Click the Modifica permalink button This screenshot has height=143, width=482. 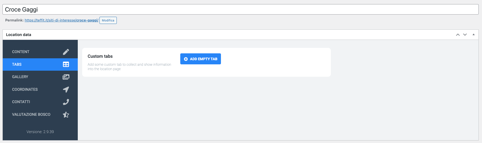click(108, 20)
